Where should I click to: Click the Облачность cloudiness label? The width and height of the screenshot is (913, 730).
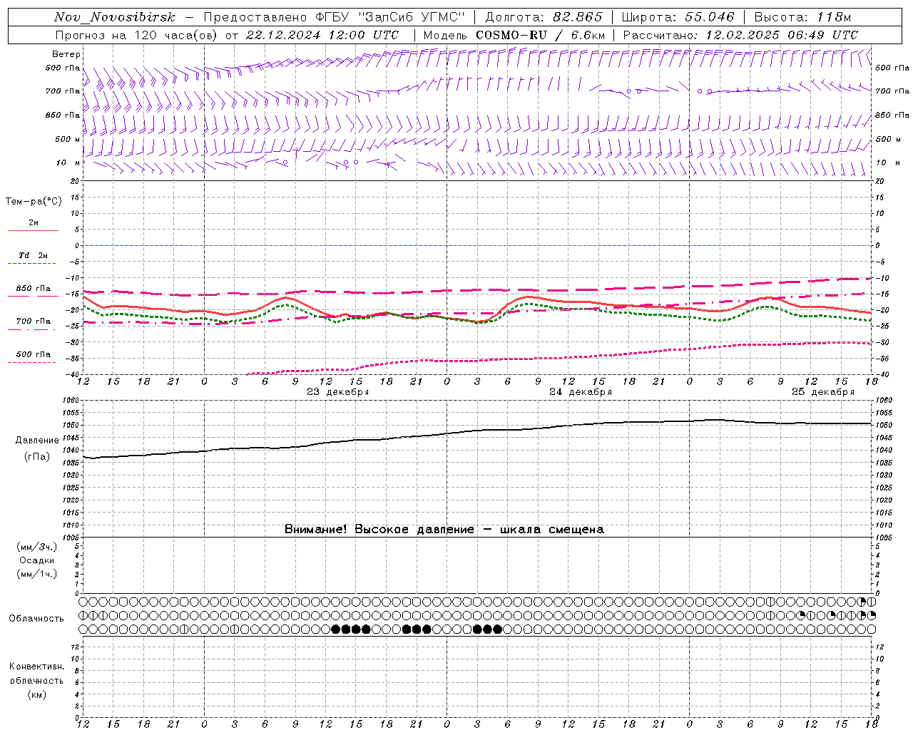coord(36,618)
